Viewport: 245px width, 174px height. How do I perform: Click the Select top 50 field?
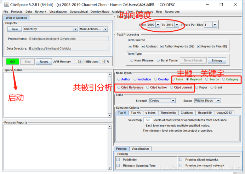(x=148, y=120)
